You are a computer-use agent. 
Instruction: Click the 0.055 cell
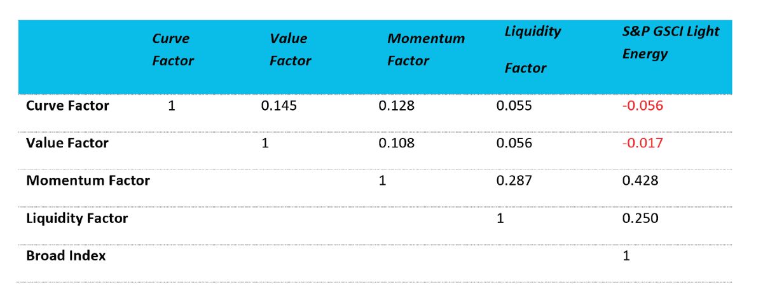pos(514,106)
